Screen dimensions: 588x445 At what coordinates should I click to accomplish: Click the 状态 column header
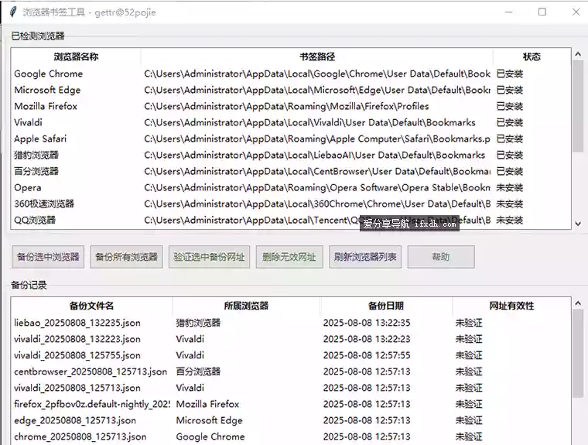(x=532, y=57)
